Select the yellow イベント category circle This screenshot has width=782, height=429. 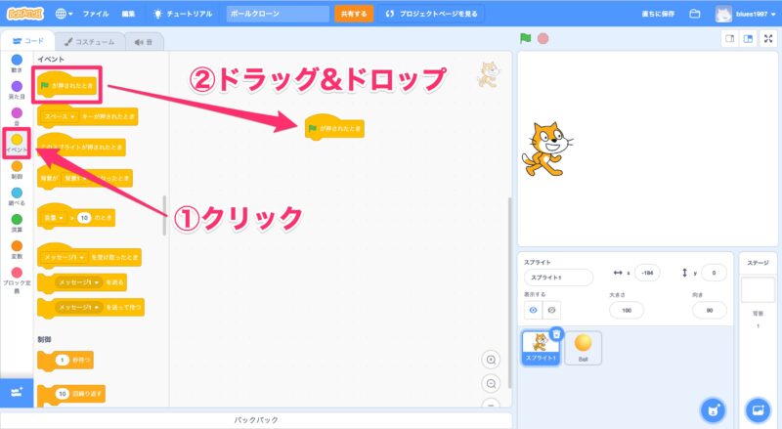point(17,140)
